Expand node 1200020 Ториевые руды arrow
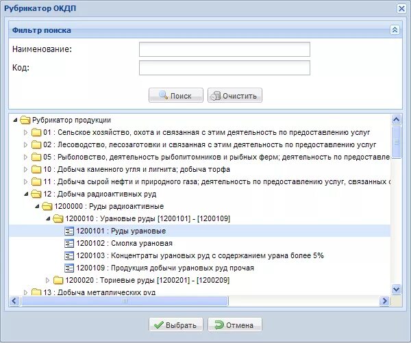411x343 pixels. [48, 281]
